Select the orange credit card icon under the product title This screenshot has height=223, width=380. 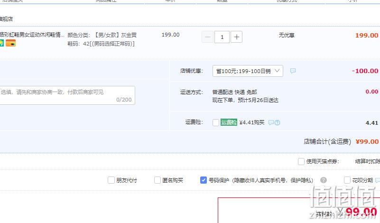pyautogui.click(x=10, y=43)
